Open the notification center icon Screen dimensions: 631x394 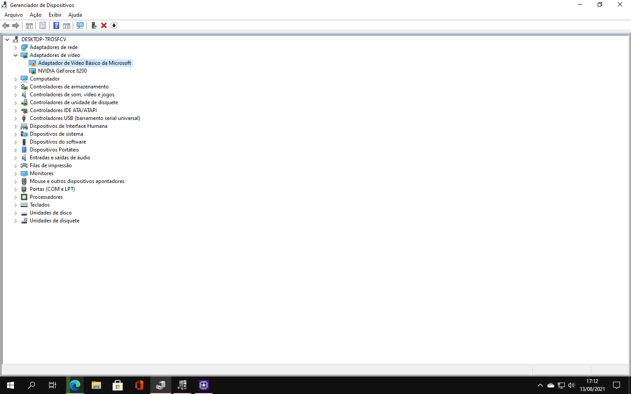(x=617, y=385)
